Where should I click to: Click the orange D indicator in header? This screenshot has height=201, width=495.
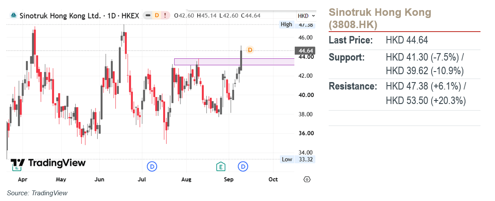(x=157, y=15)
